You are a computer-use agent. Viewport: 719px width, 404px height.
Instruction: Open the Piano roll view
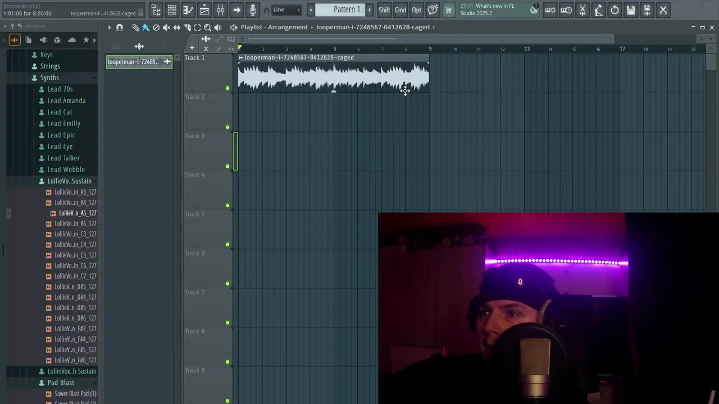coord(188,10)
